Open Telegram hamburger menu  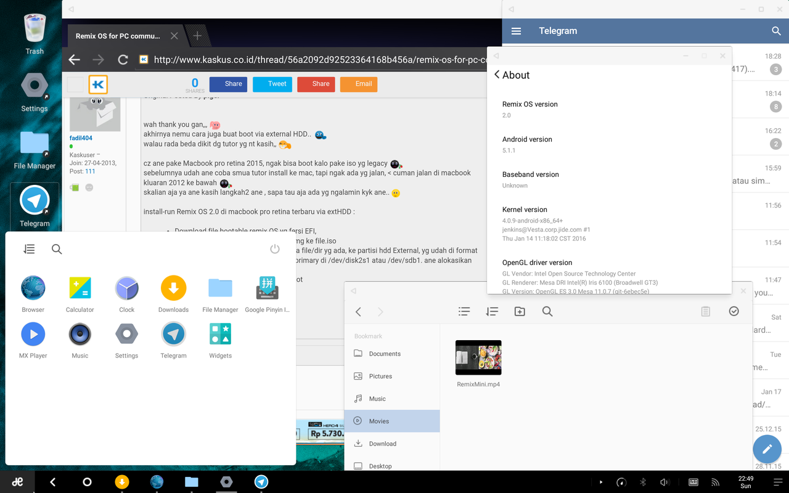(517, 31)
